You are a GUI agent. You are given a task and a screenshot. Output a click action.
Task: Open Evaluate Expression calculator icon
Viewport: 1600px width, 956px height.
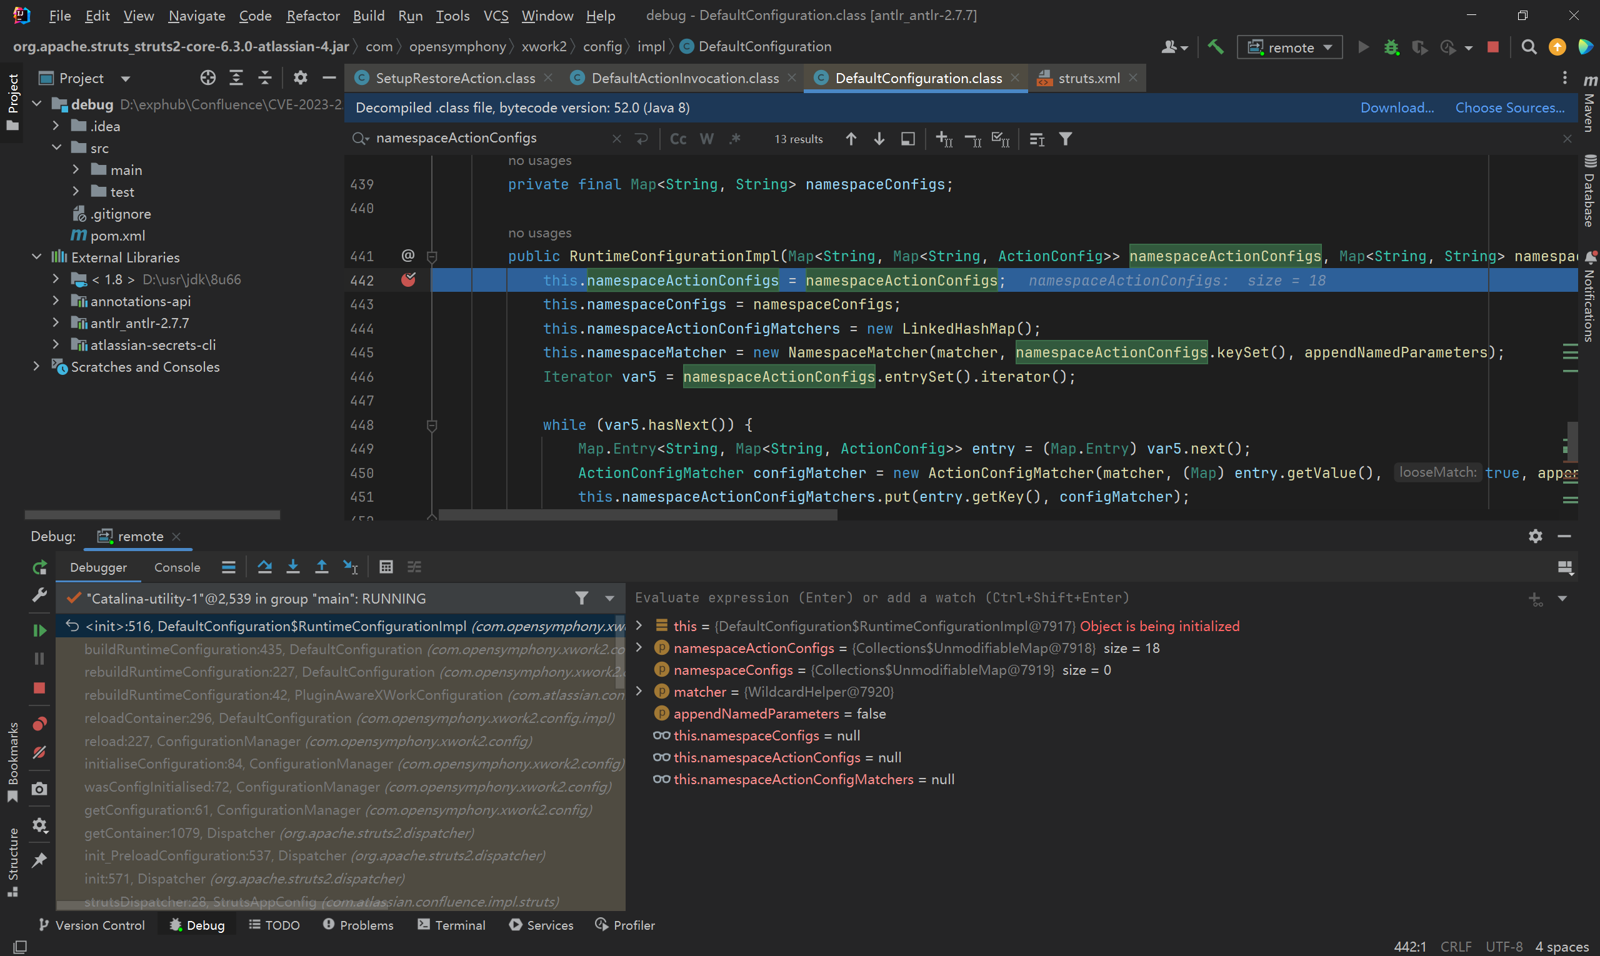[386, 567]
